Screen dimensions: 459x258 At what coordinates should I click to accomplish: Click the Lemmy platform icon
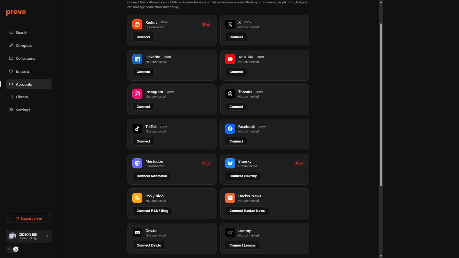(230, 233)
